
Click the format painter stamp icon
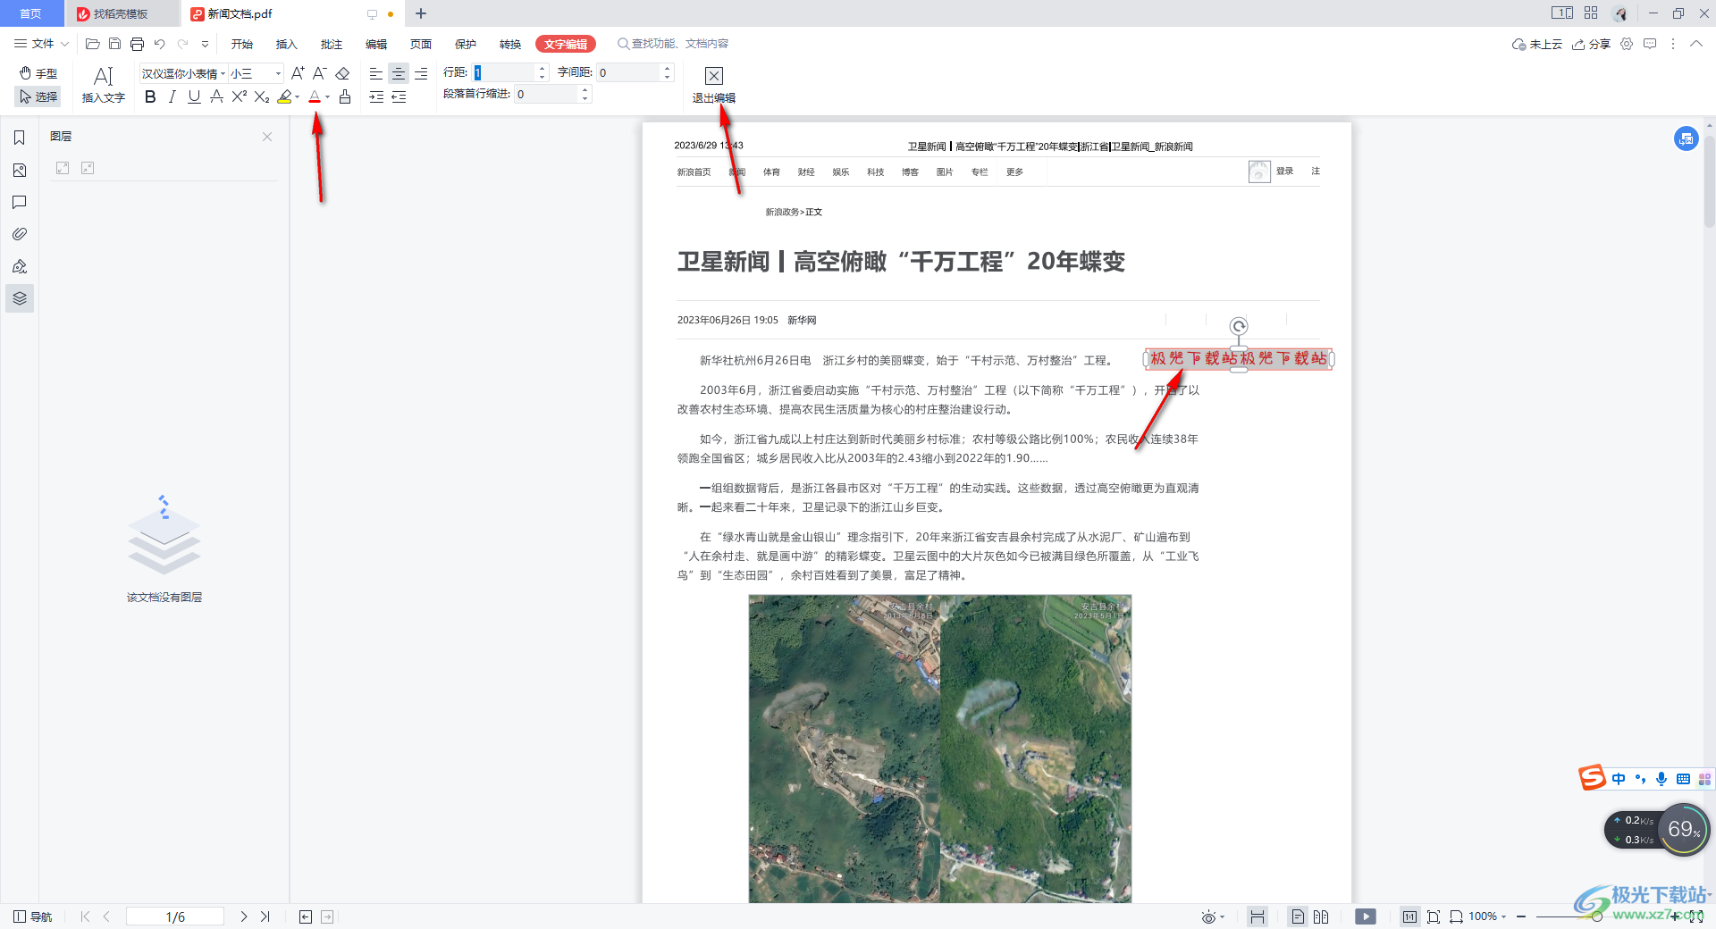(x=345, y=96)
